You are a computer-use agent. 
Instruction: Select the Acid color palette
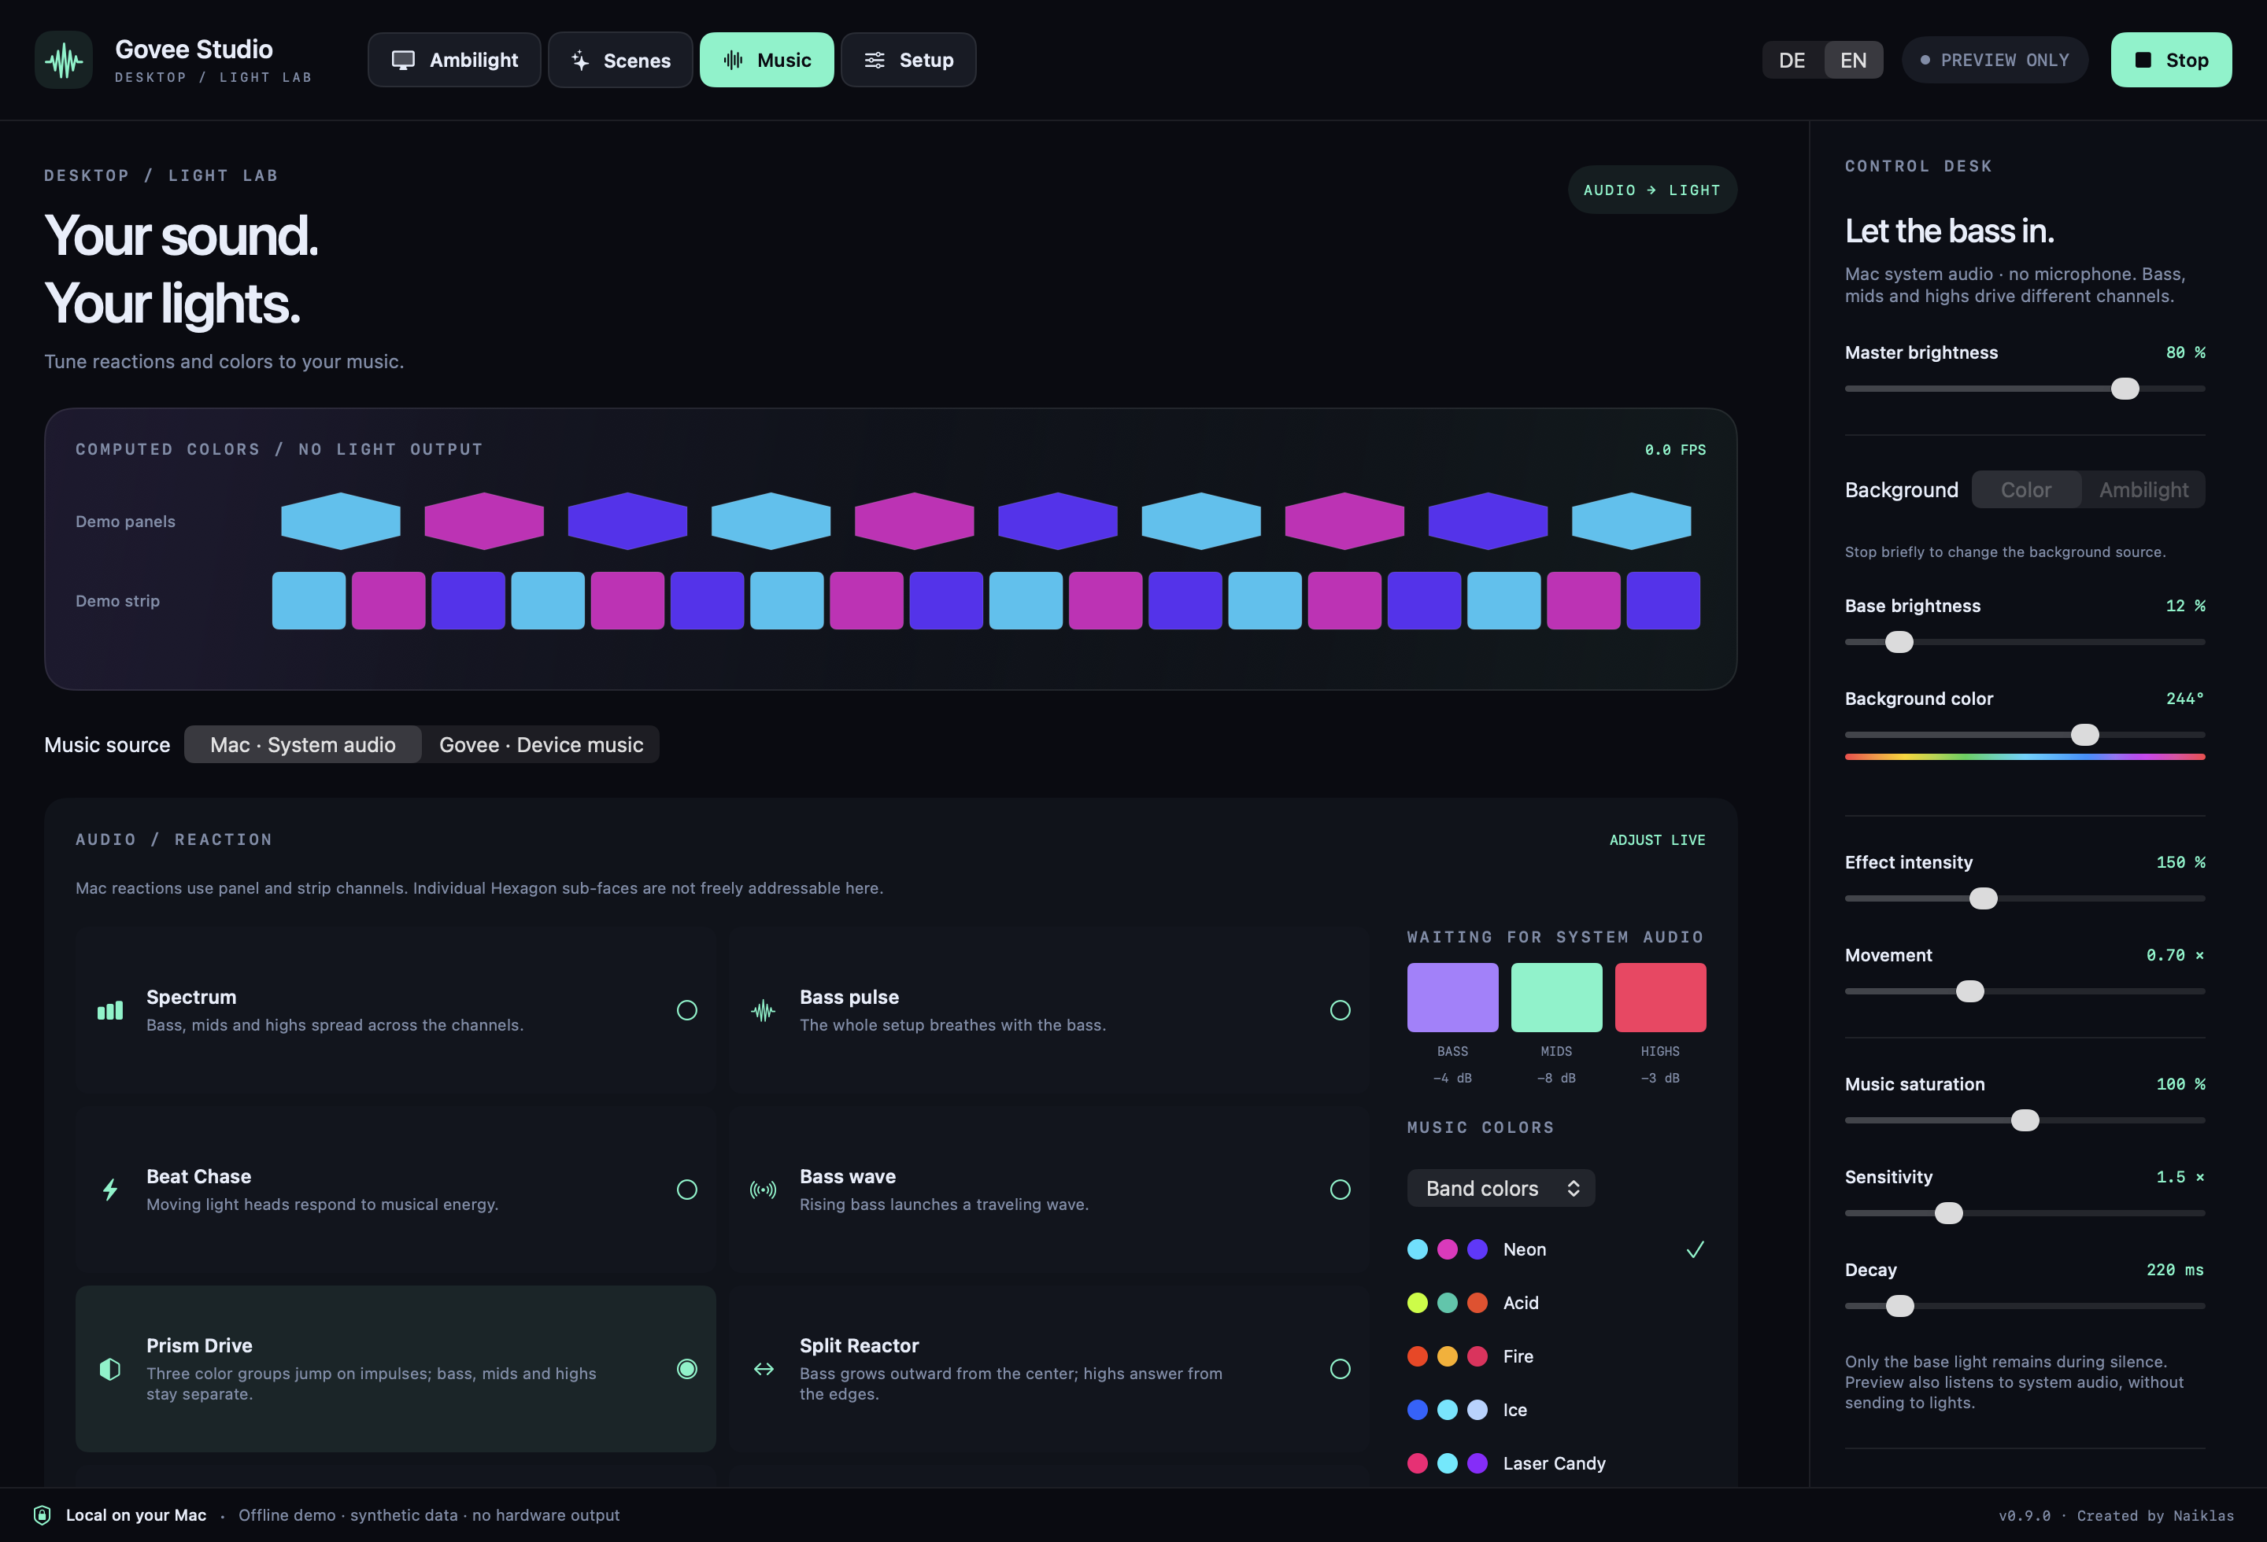[x=1556, y=1303]
